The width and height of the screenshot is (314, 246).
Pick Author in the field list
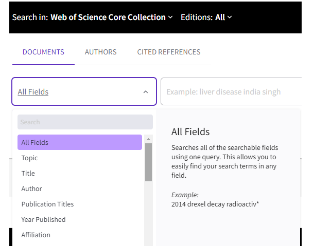[80, 188]
